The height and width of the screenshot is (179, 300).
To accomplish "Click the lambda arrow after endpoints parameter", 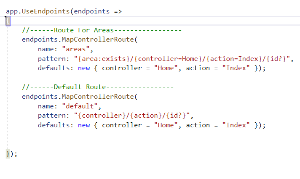I will pos(118,12).
